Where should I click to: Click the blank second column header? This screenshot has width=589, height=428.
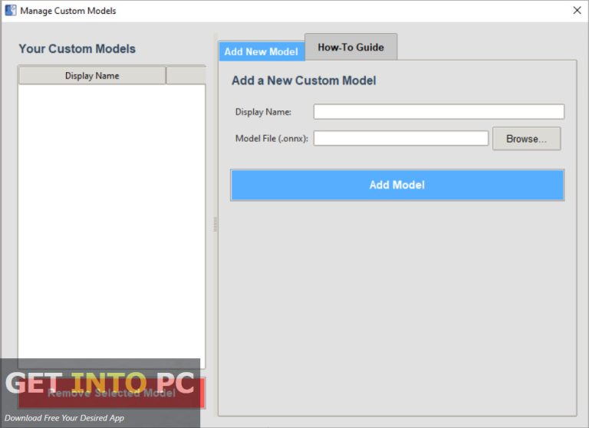(x=186, y=75)
